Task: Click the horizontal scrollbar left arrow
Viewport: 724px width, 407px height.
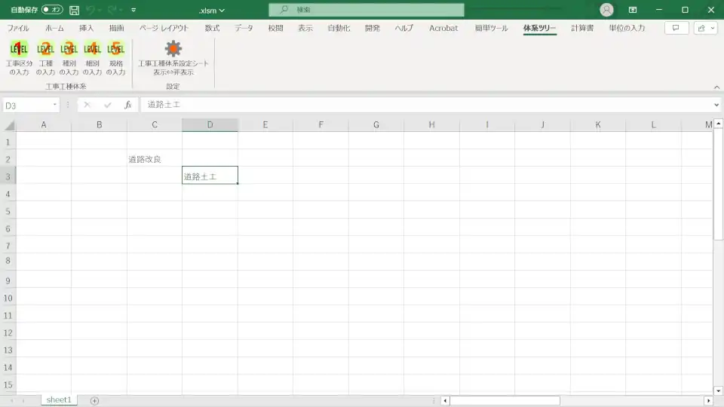Action: (445, 400)
